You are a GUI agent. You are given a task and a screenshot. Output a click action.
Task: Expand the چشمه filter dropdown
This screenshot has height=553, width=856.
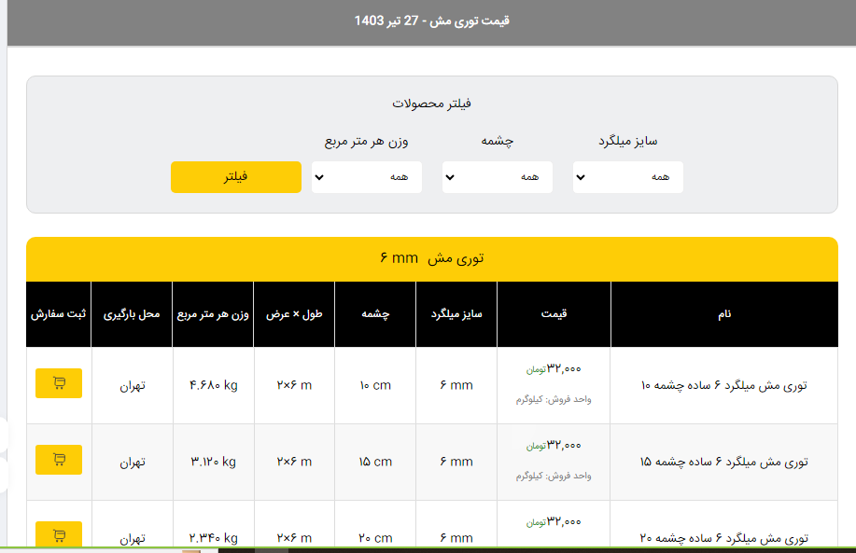(497, 177)
